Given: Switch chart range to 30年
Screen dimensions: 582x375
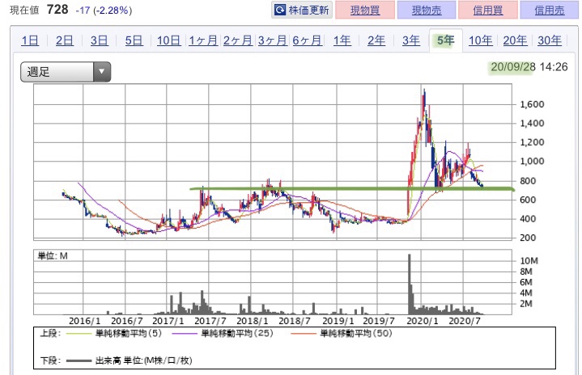Looking at the screenshot, I should tap(550, 40).
